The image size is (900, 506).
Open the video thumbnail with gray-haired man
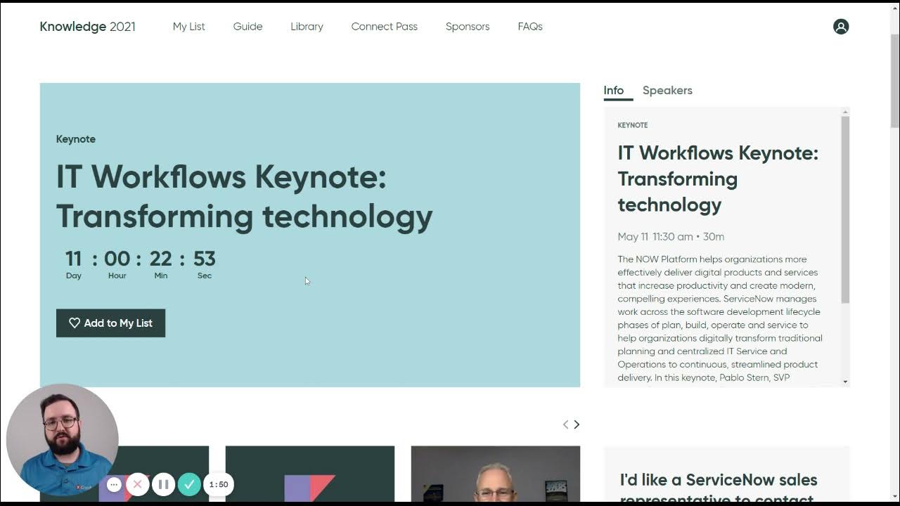click(x=496, y=474)
